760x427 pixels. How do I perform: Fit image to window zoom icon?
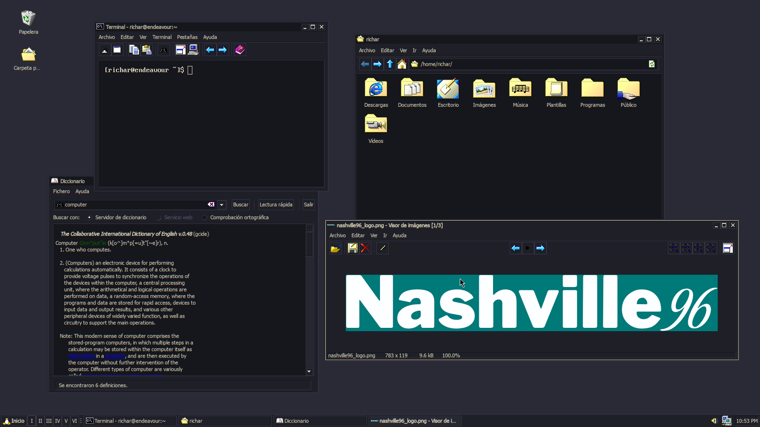click(x=711, y=248)
